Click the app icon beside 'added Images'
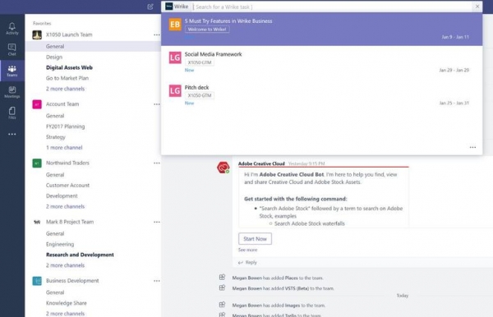Viewport: 493px width, 317px height. coord(222,305)
